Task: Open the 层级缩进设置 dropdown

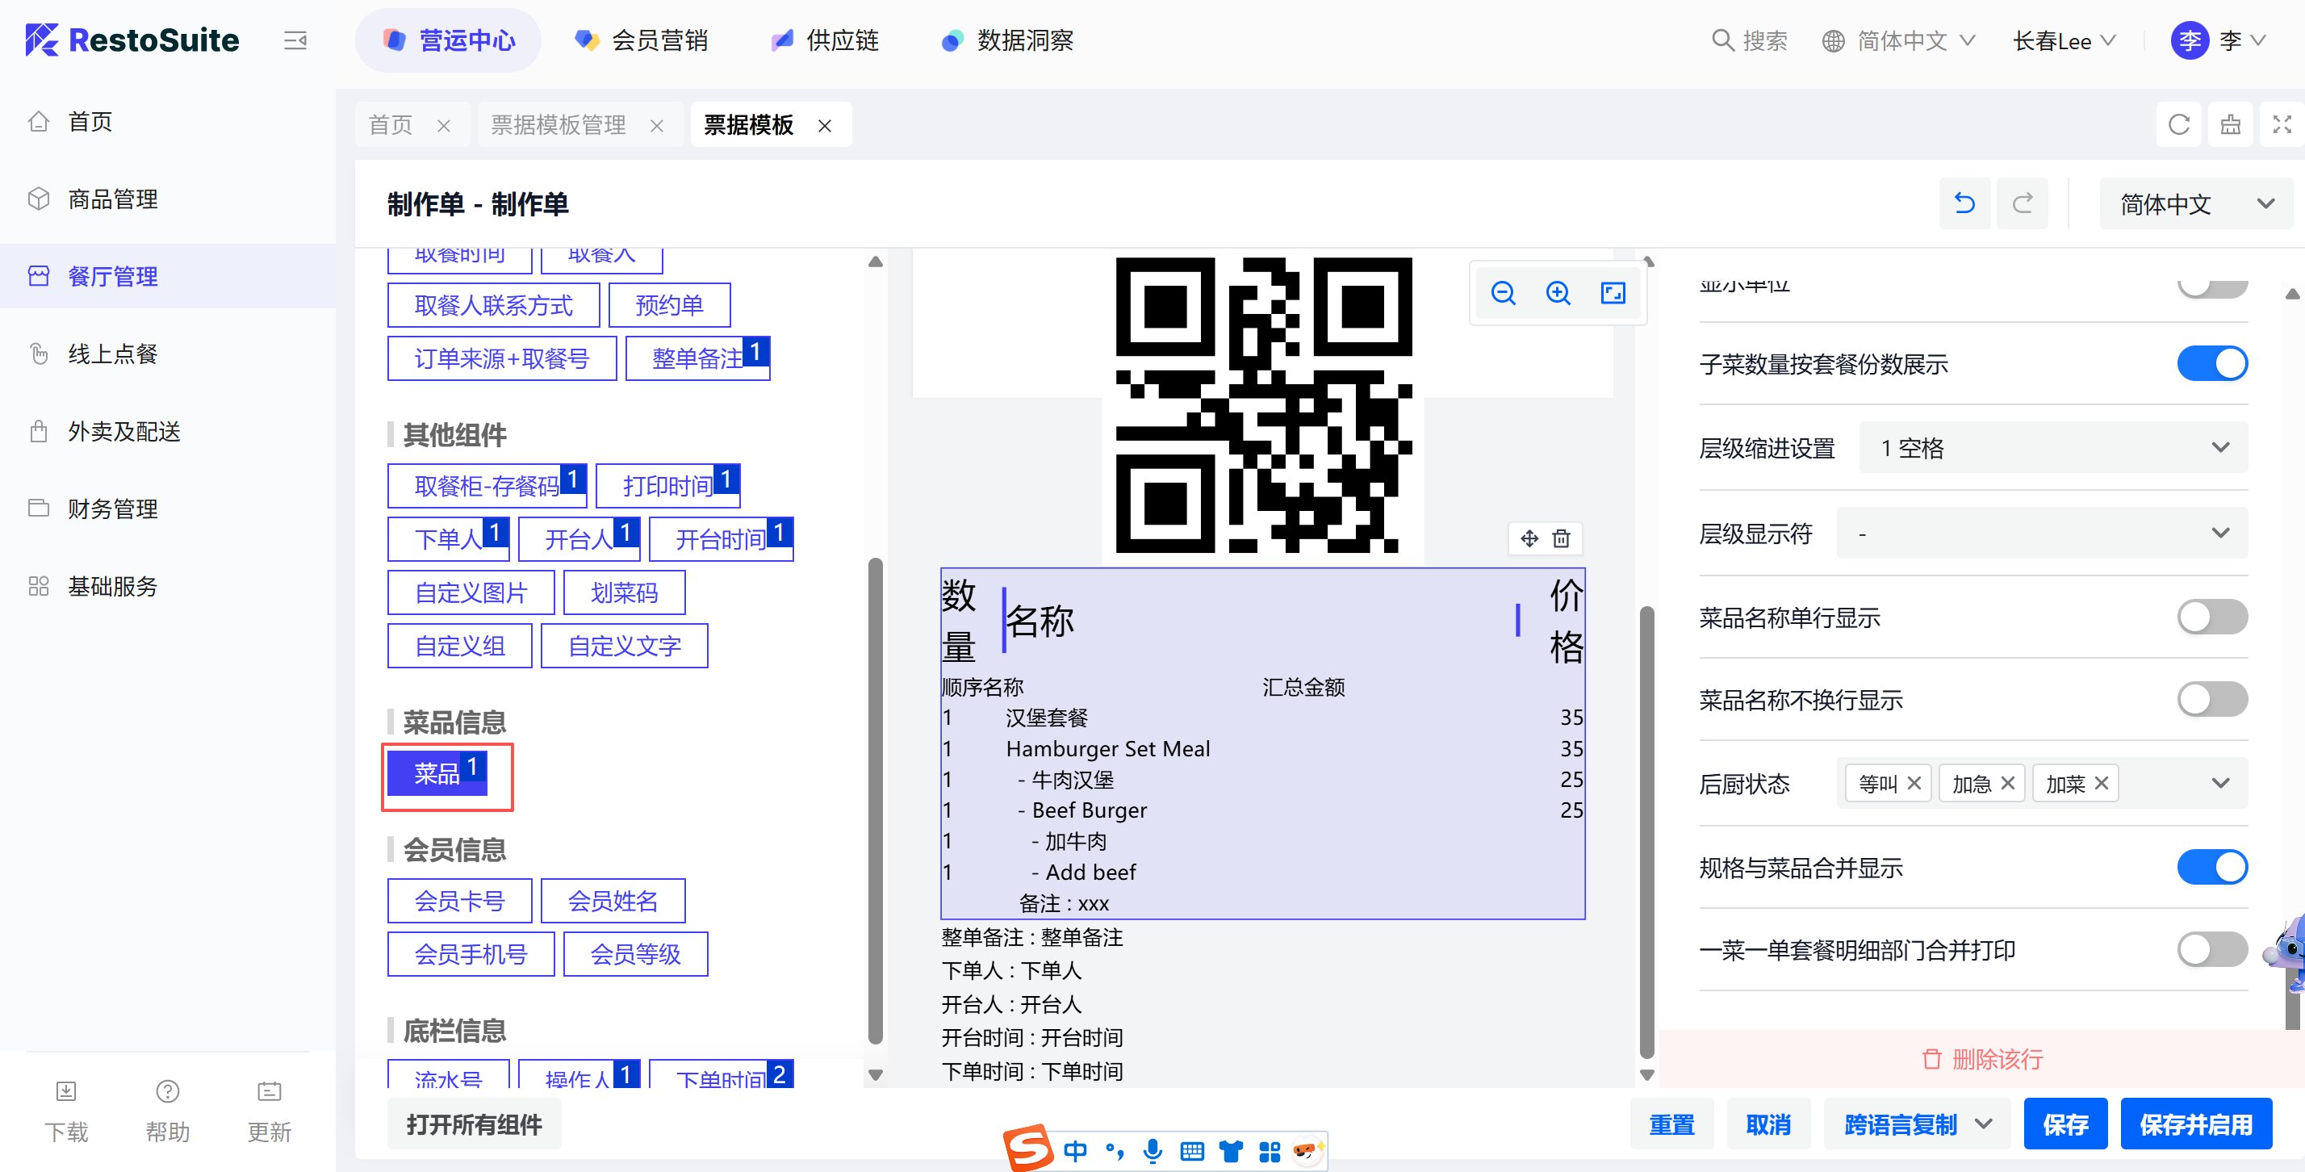Action: point(2052,448)
